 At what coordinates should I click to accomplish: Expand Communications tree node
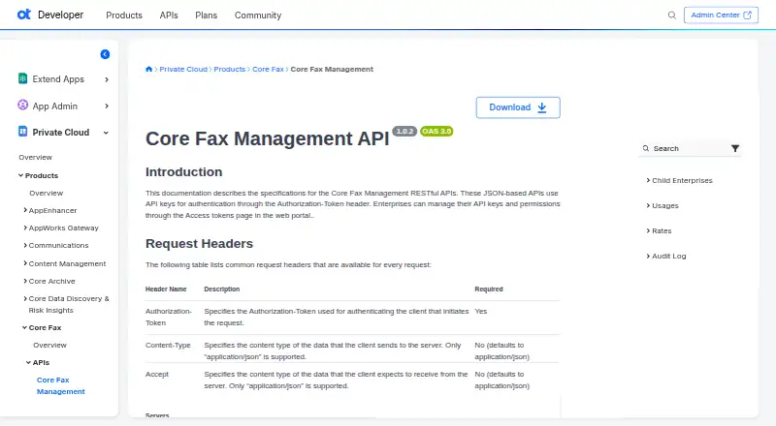point(25,245)
